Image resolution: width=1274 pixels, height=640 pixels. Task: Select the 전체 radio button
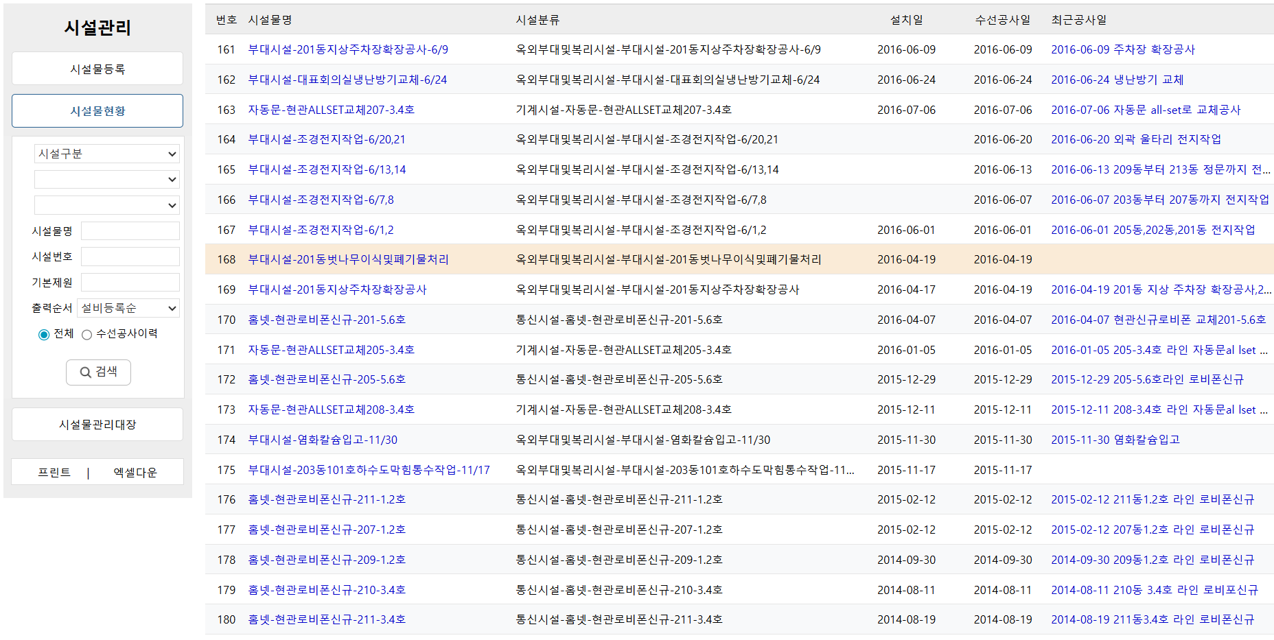click(44, 335)
